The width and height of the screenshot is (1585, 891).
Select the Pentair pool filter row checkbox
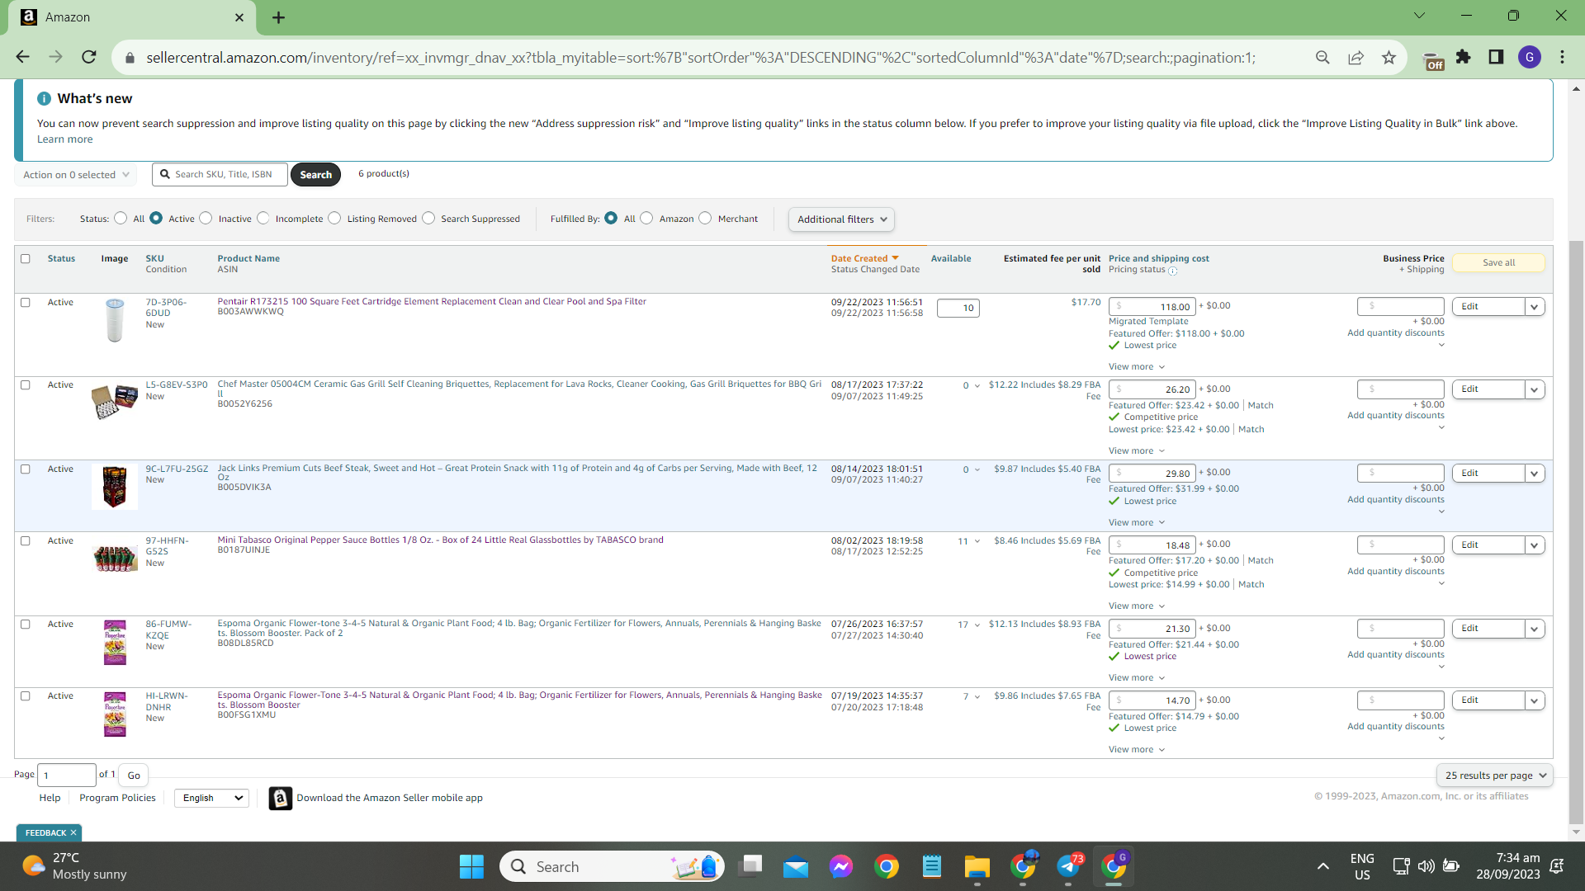pos(26,302)
